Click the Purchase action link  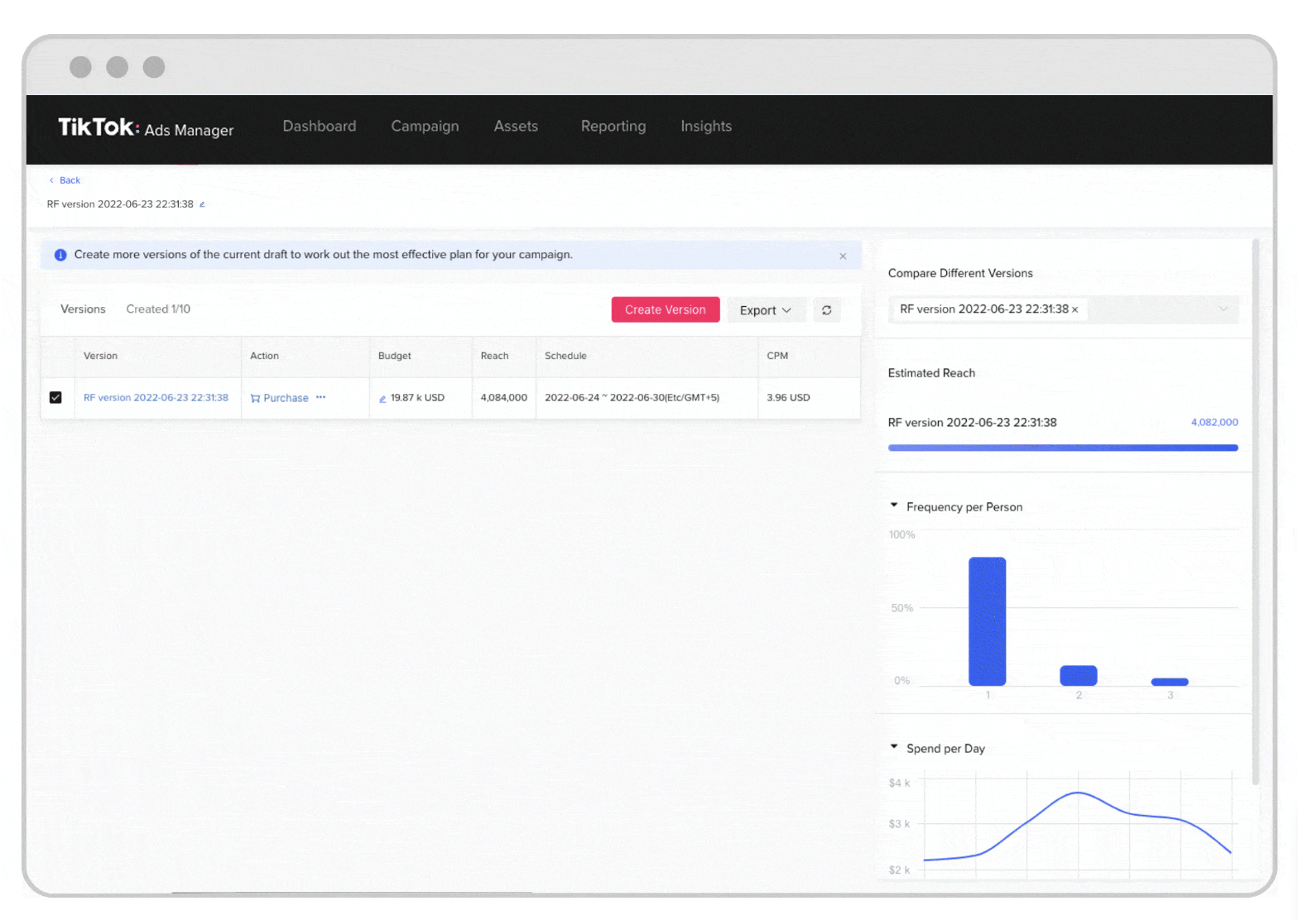[x=286, y=398]
